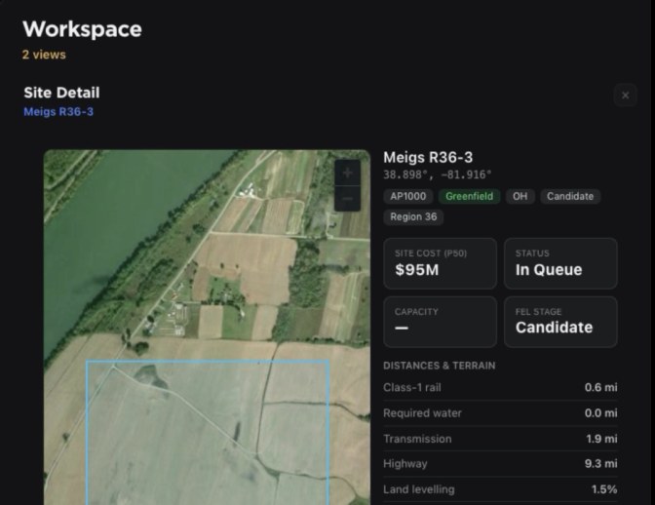Open the Capacity card
The height and width of the screenshot is (505, 655).
click(x=440, y=322)
